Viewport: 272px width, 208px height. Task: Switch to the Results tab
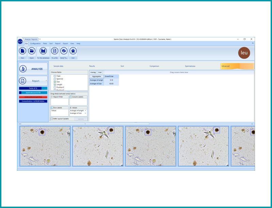(x=92, y=66)
